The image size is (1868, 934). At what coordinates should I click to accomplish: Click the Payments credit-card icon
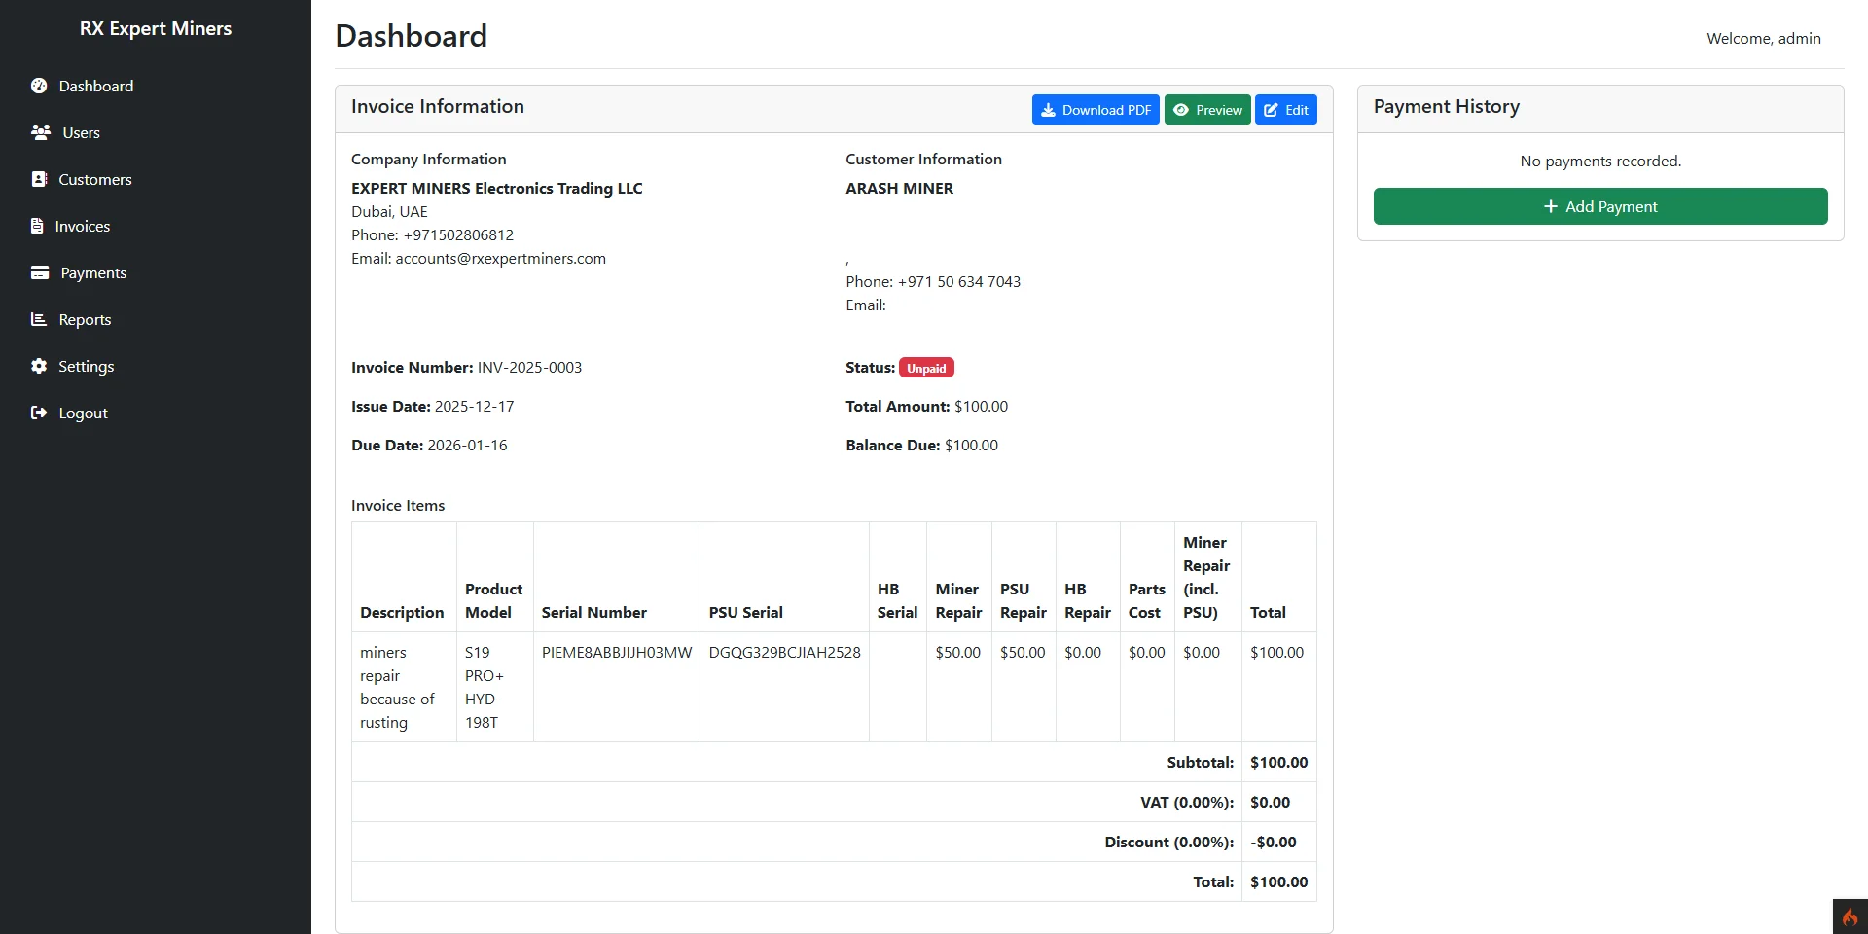[40, 272]
